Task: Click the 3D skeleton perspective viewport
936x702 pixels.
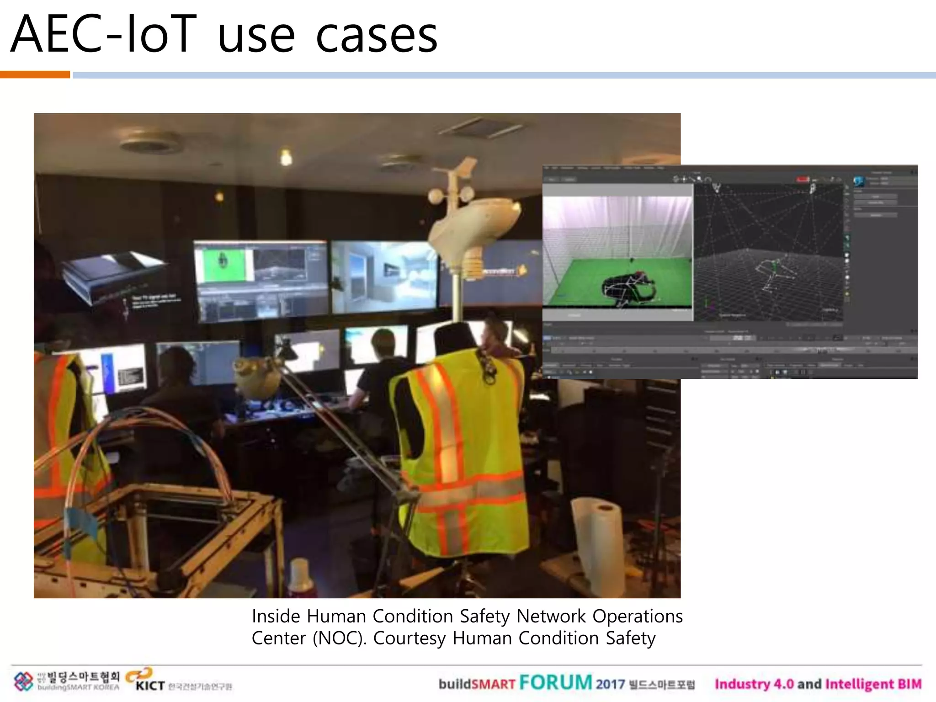Action: point(768,252)
